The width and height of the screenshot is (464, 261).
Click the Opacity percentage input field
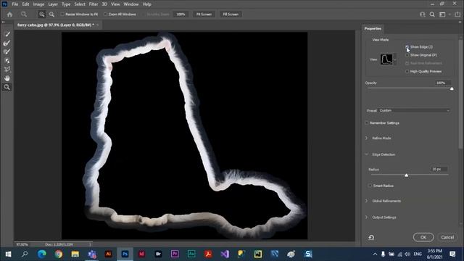click(x=443, y=83)
